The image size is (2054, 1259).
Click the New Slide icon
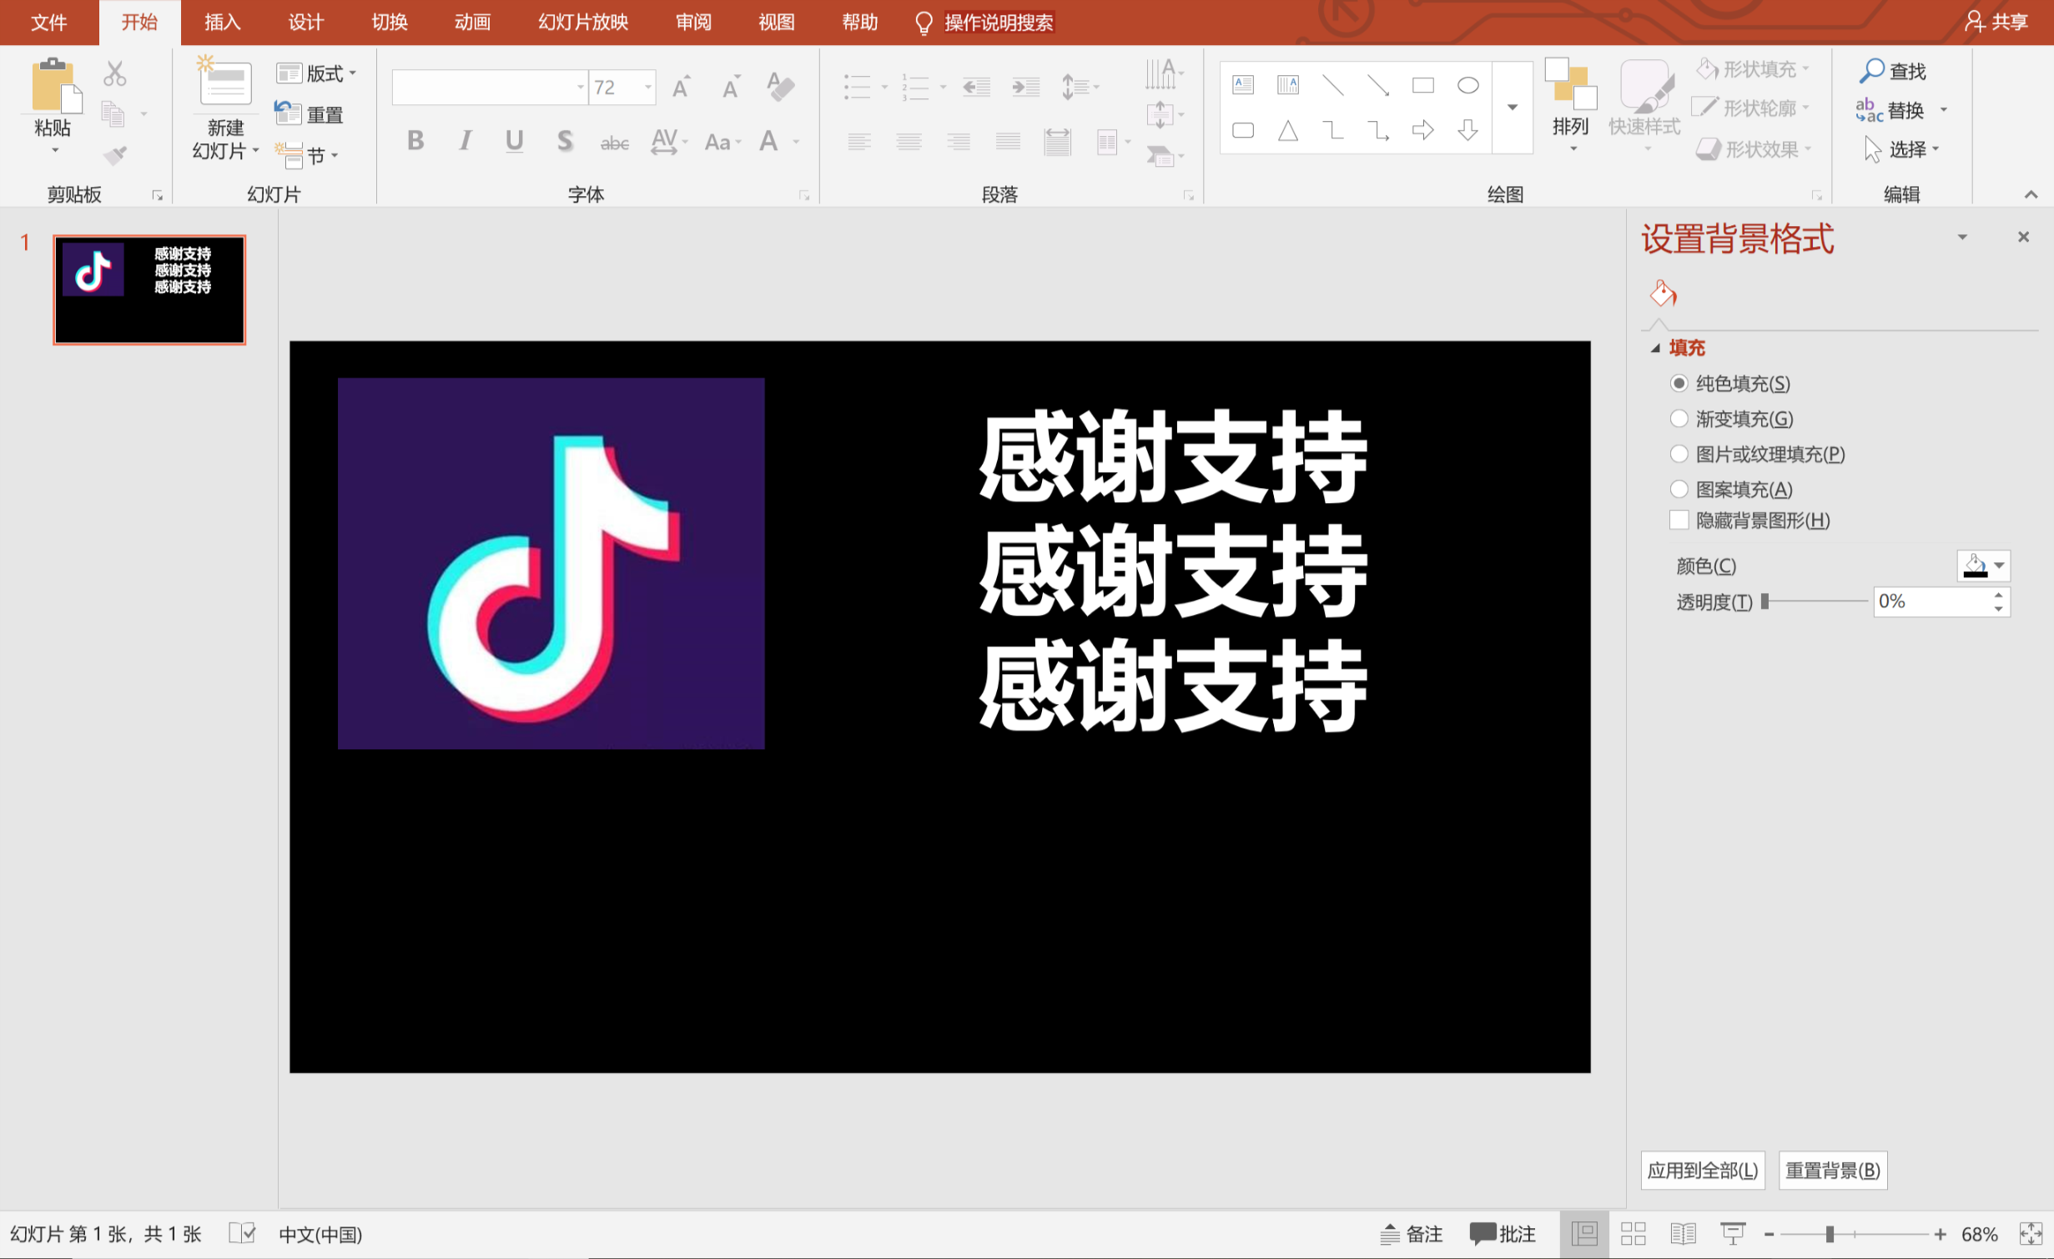(x=224, y=82)
